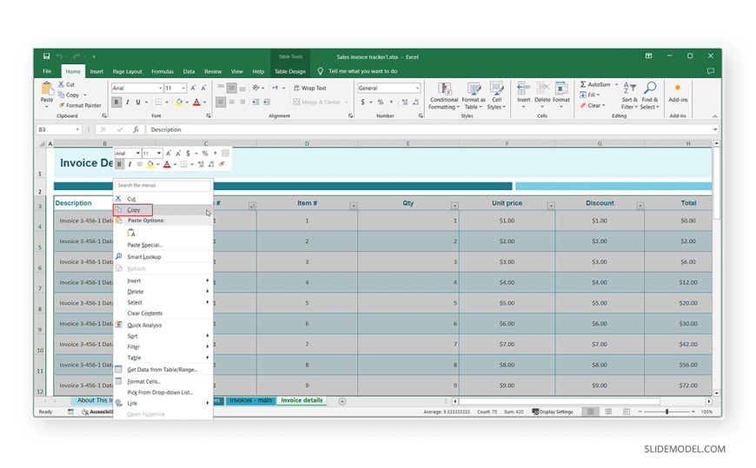Open the Name Box dropdown for B3
The image size is (756, 468).
click(x=77, y=129)
